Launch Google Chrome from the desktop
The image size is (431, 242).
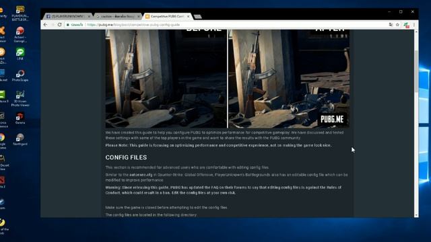click(x=2, y=141)
